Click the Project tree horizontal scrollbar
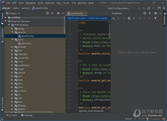The image size is (167, 121). pos(29,112)
